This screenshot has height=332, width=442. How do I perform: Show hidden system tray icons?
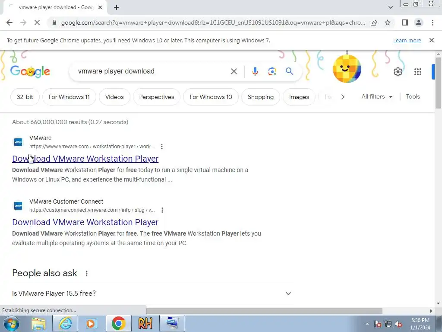point(367,324)
